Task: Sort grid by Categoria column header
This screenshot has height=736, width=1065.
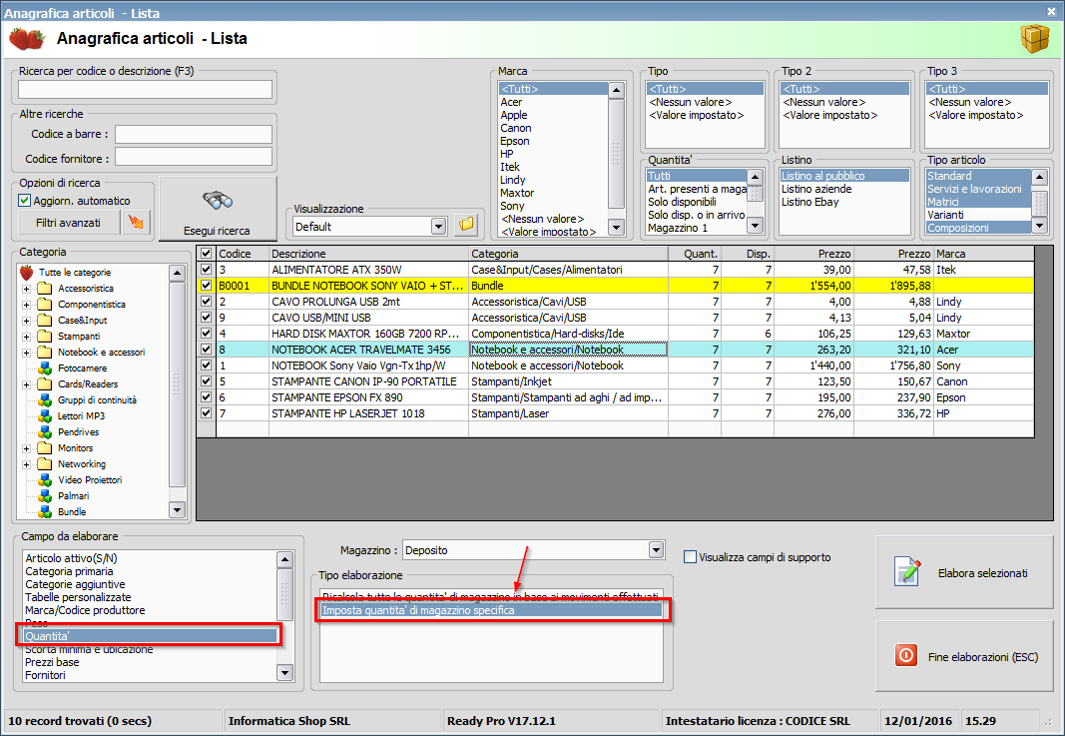Action: coord(569,254)
